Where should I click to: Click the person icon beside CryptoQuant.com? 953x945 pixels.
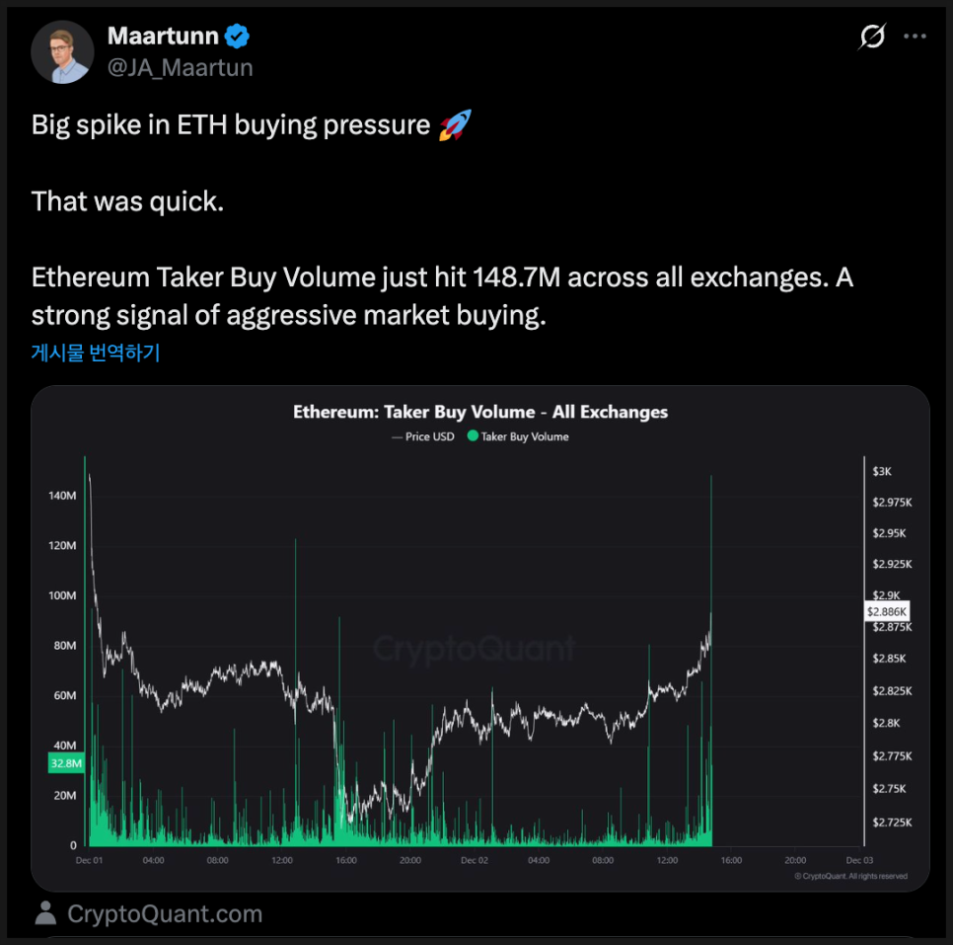pos(45,913)
